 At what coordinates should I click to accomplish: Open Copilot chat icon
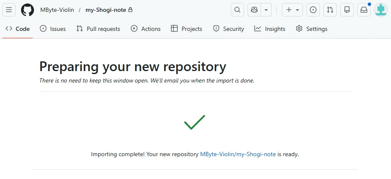point(254,10)
